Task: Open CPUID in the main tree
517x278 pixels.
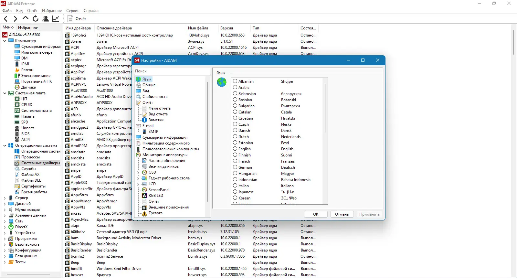Action: 27,105
